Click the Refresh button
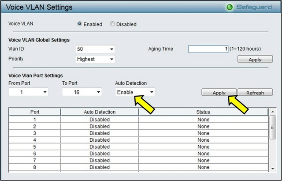 255,93
